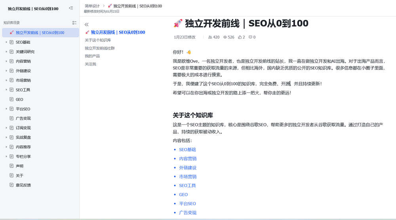The width and height of the screenshot is (396, 220).
Task: Expand the 实战复盘 tree node
Action: pyautogui.click(x=6, y=137)
